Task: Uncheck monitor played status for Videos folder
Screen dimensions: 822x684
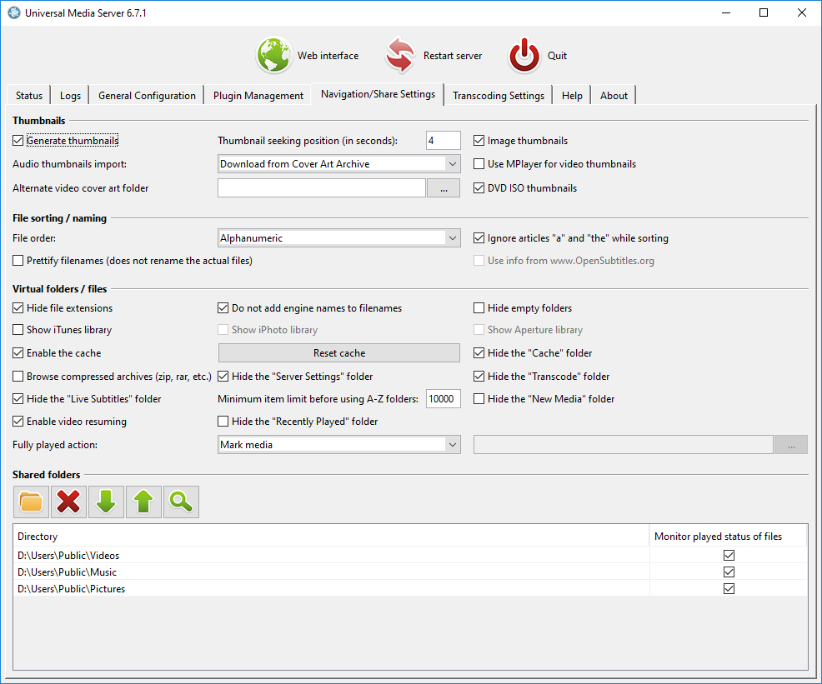Action: click(729, 555)
